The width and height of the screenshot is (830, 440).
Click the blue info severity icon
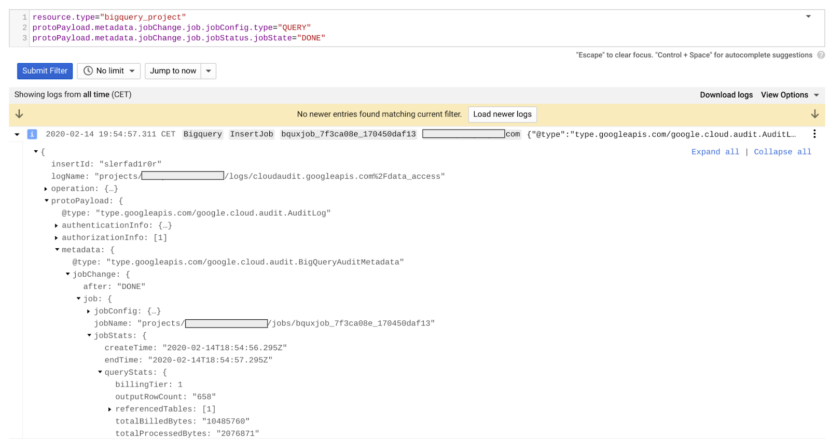click(32, 134)
